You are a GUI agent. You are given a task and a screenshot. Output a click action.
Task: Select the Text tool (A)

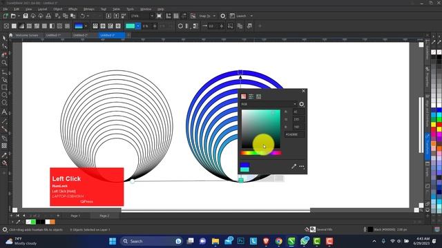[x=4, y=112]
